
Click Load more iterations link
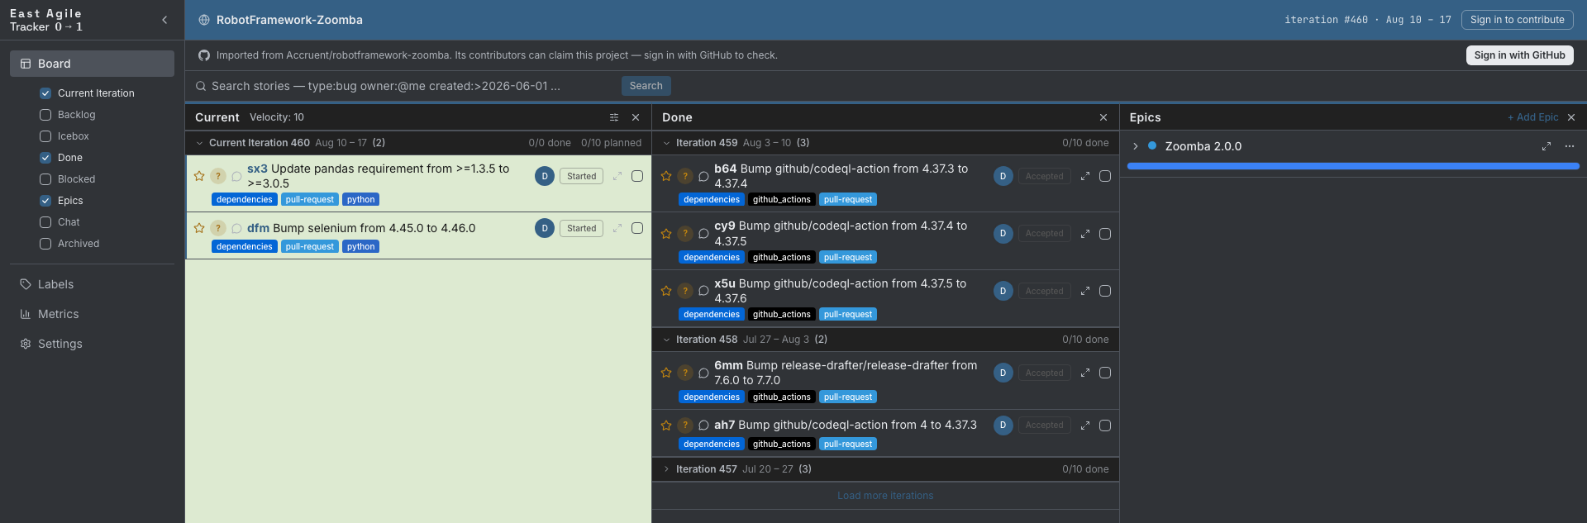pyautogui.click(x=885, y=496)
